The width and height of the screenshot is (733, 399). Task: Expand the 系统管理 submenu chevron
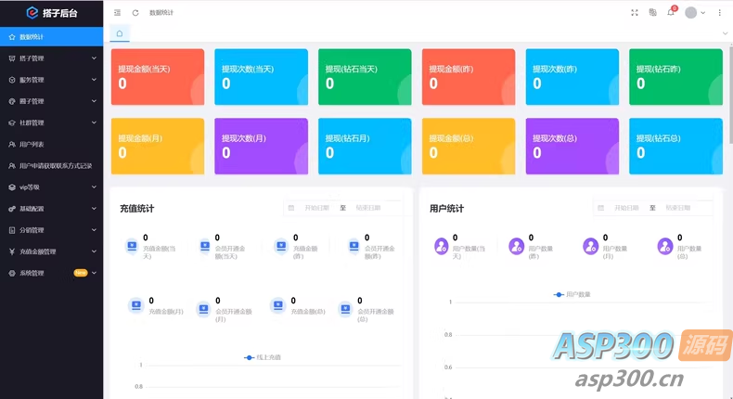(94, 273)
